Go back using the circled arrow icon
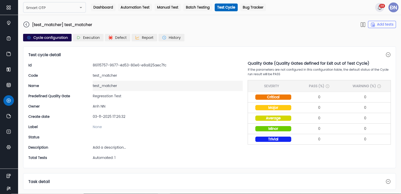 [26, 25]
